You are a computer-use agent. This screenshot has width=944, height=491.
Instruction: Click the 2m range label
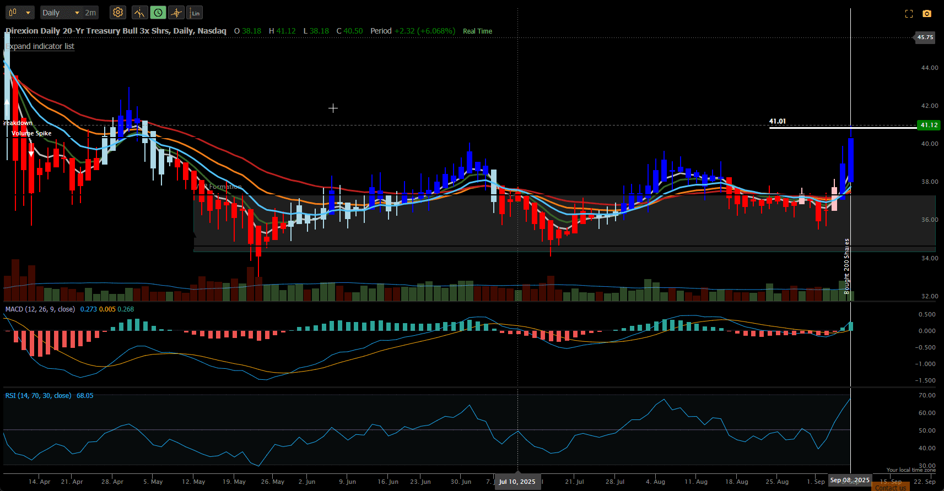(x=90, y=13)
